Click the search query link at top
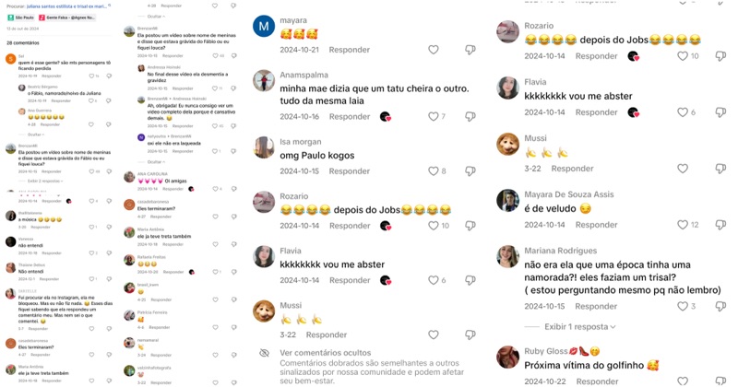The height and width of the screenshot is (387, 738). pyautogui.click(x=66, y=6)
